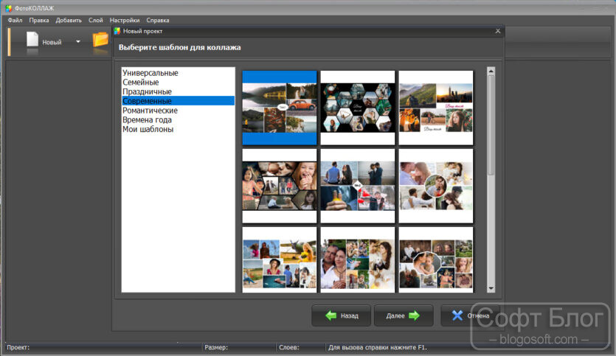The height and width of the screenshot is (356, 616).
Task: Open the Файл menu
Action: [x=15, y=20]
